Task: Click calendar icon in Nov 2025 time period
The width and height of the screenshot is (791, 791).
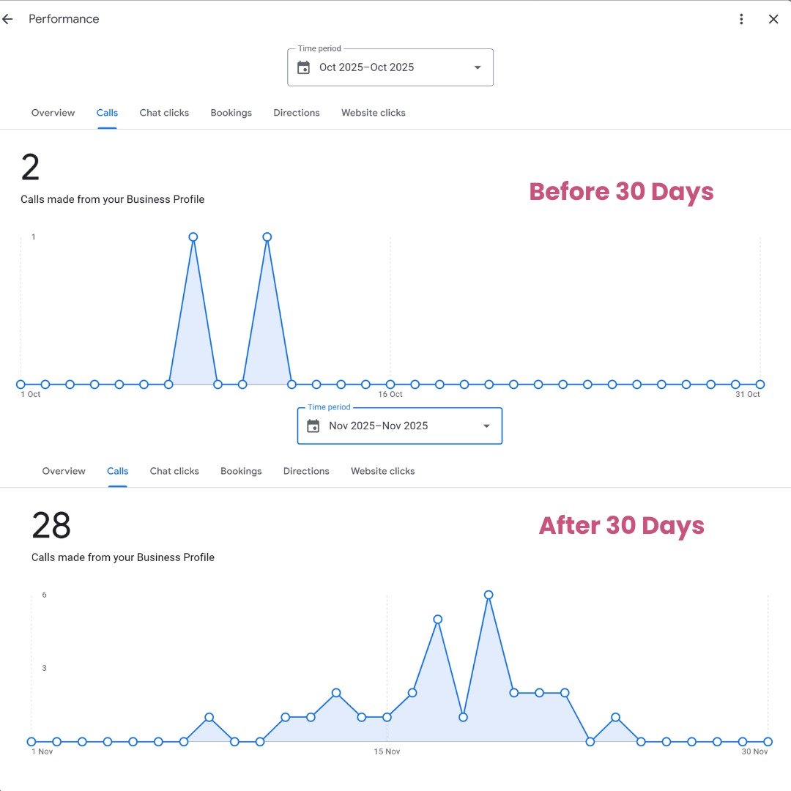Action: [313, 426]
